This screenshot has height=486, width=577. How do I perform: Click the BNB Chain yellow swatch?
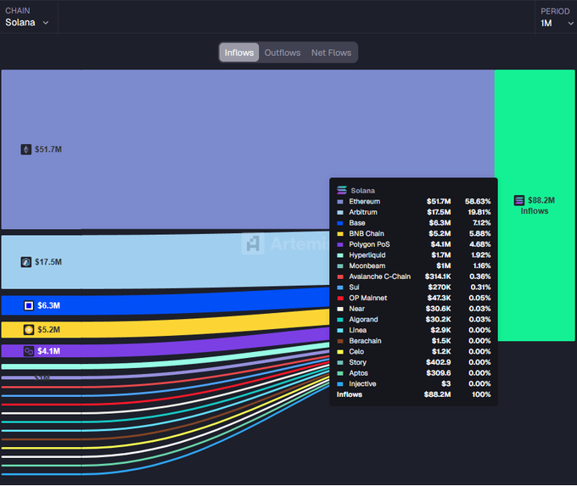click(340, 233)
